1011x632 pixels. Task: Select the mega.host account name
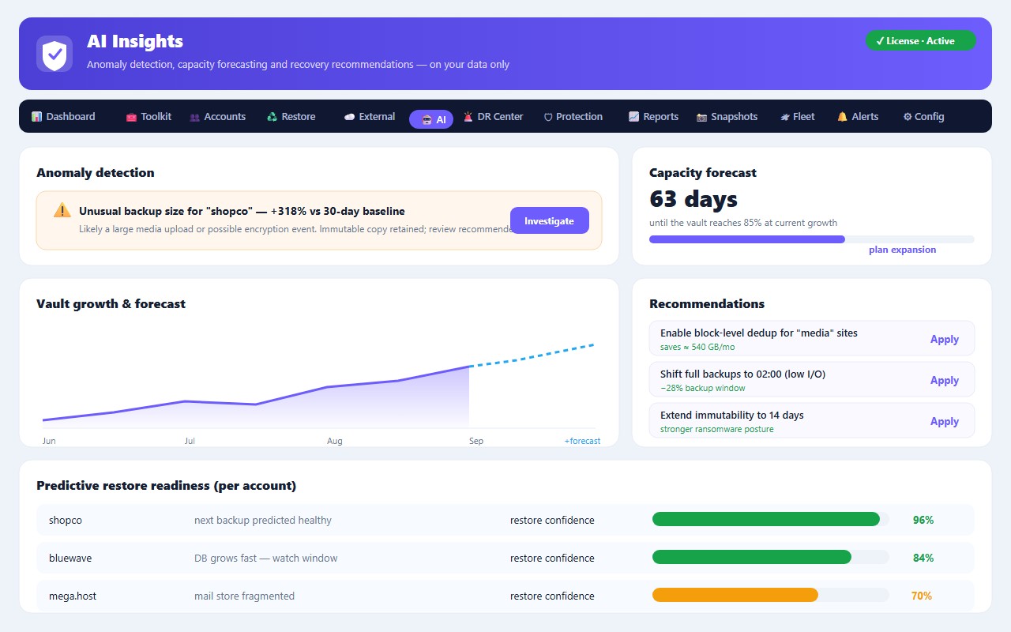(73, 596)
